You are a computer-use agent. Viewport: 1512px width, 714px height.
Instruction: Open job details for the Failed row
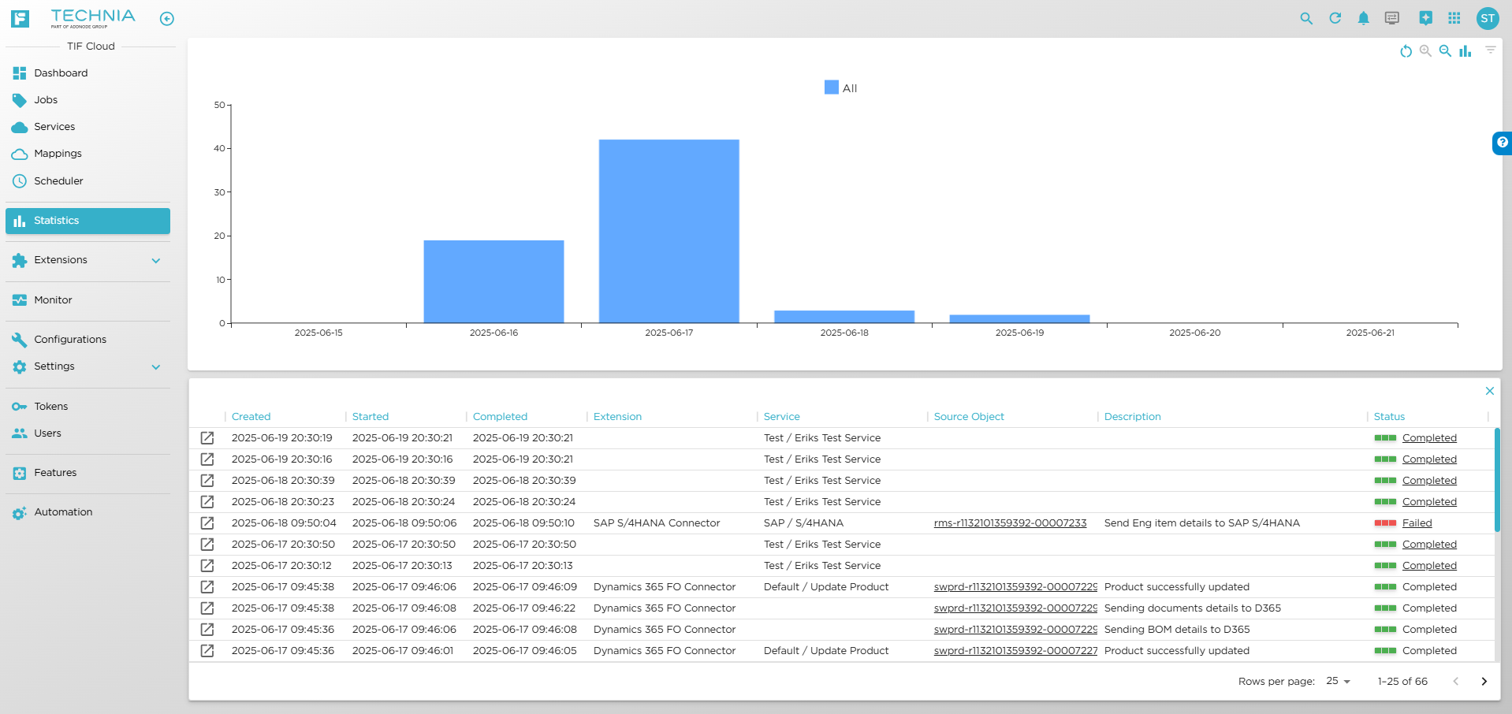pos(207,523)
